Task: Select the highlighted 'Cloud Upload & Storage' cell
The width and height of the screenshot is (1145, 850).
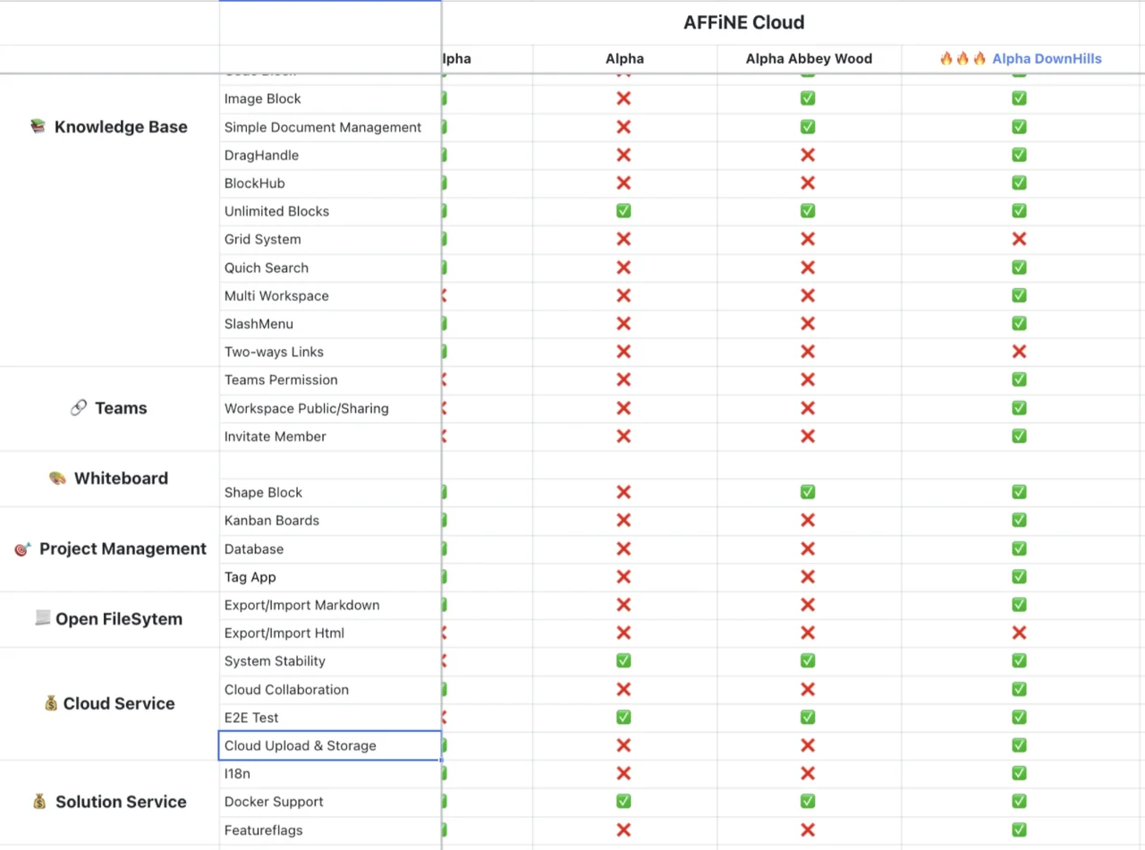Action: 330,745
